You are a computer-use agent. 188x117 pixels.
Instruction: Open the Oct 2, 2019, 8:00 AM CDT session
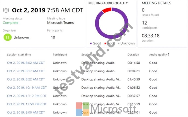26,113
